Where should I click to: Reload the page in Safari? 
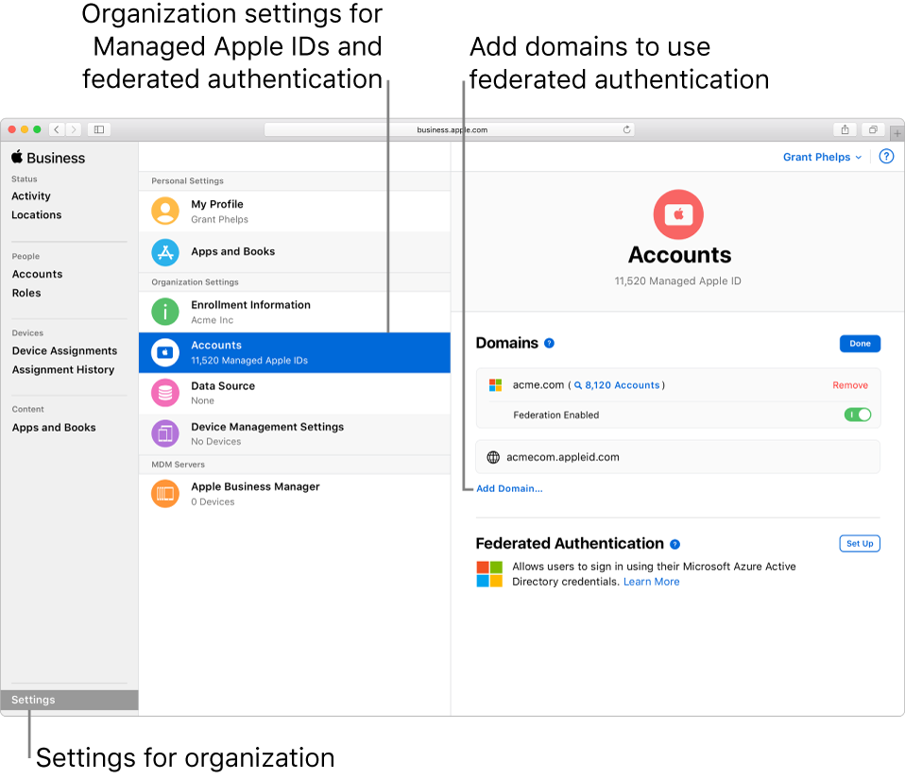626,130
